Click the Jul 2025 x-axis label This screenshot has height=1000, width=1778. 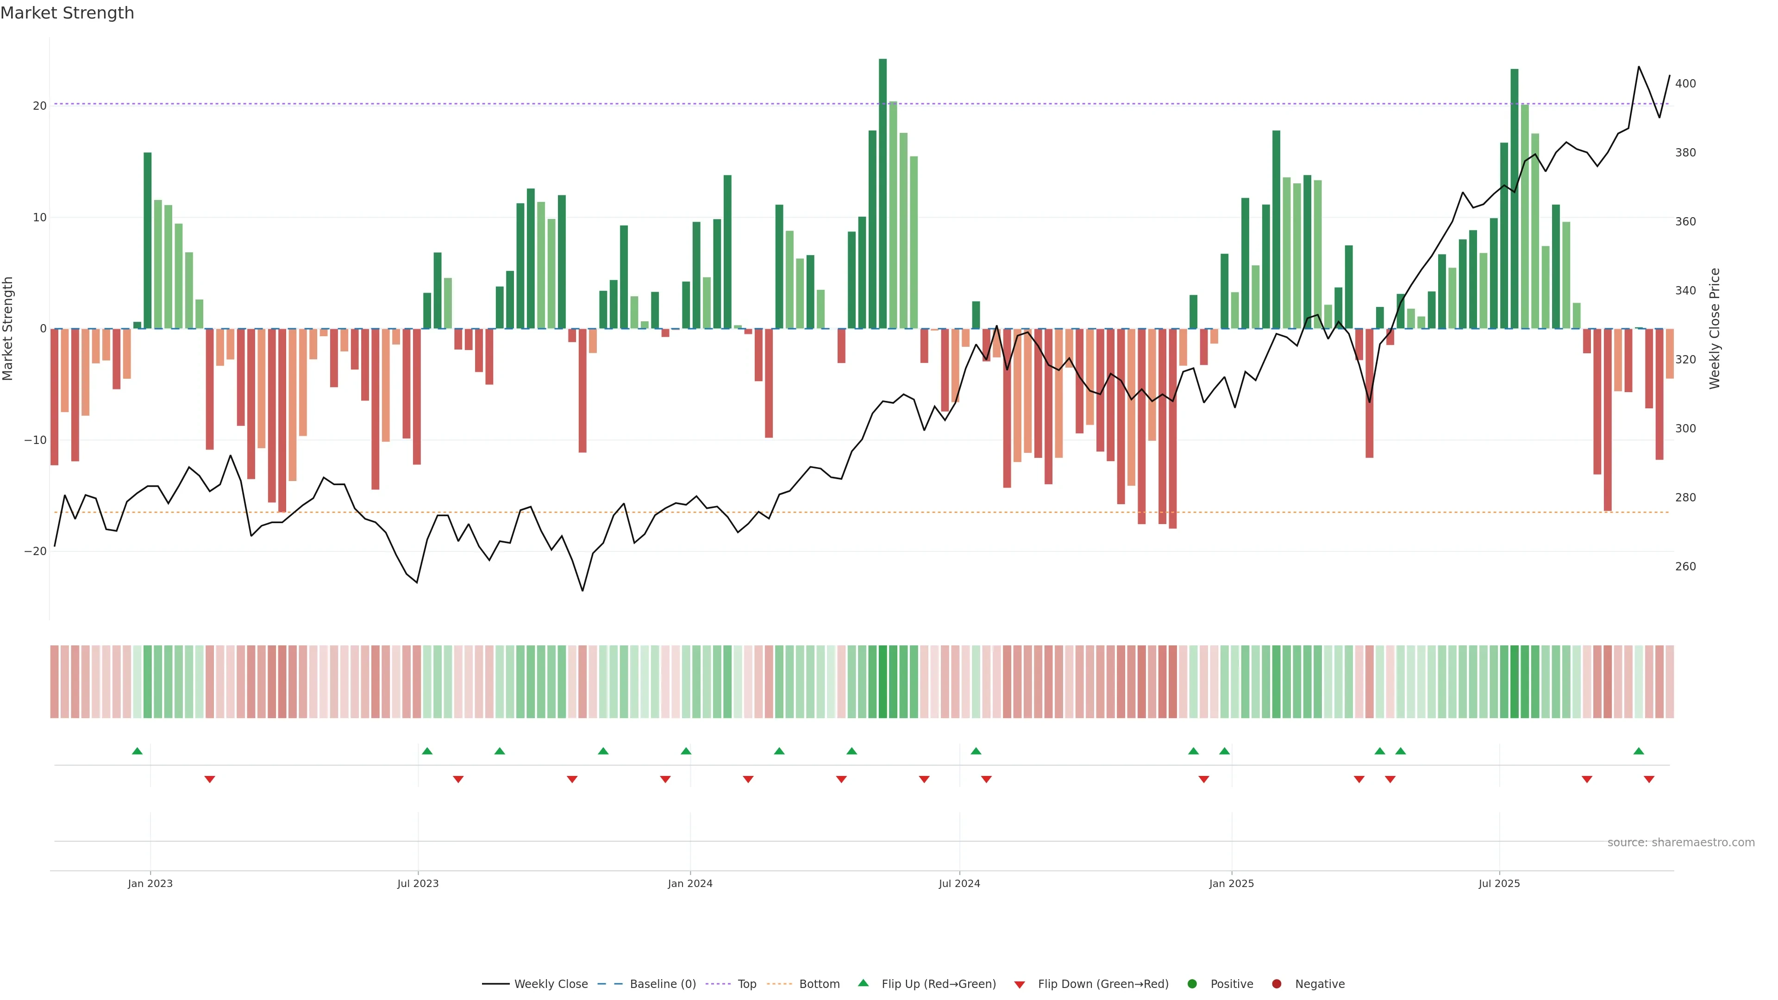point(1499,883)
